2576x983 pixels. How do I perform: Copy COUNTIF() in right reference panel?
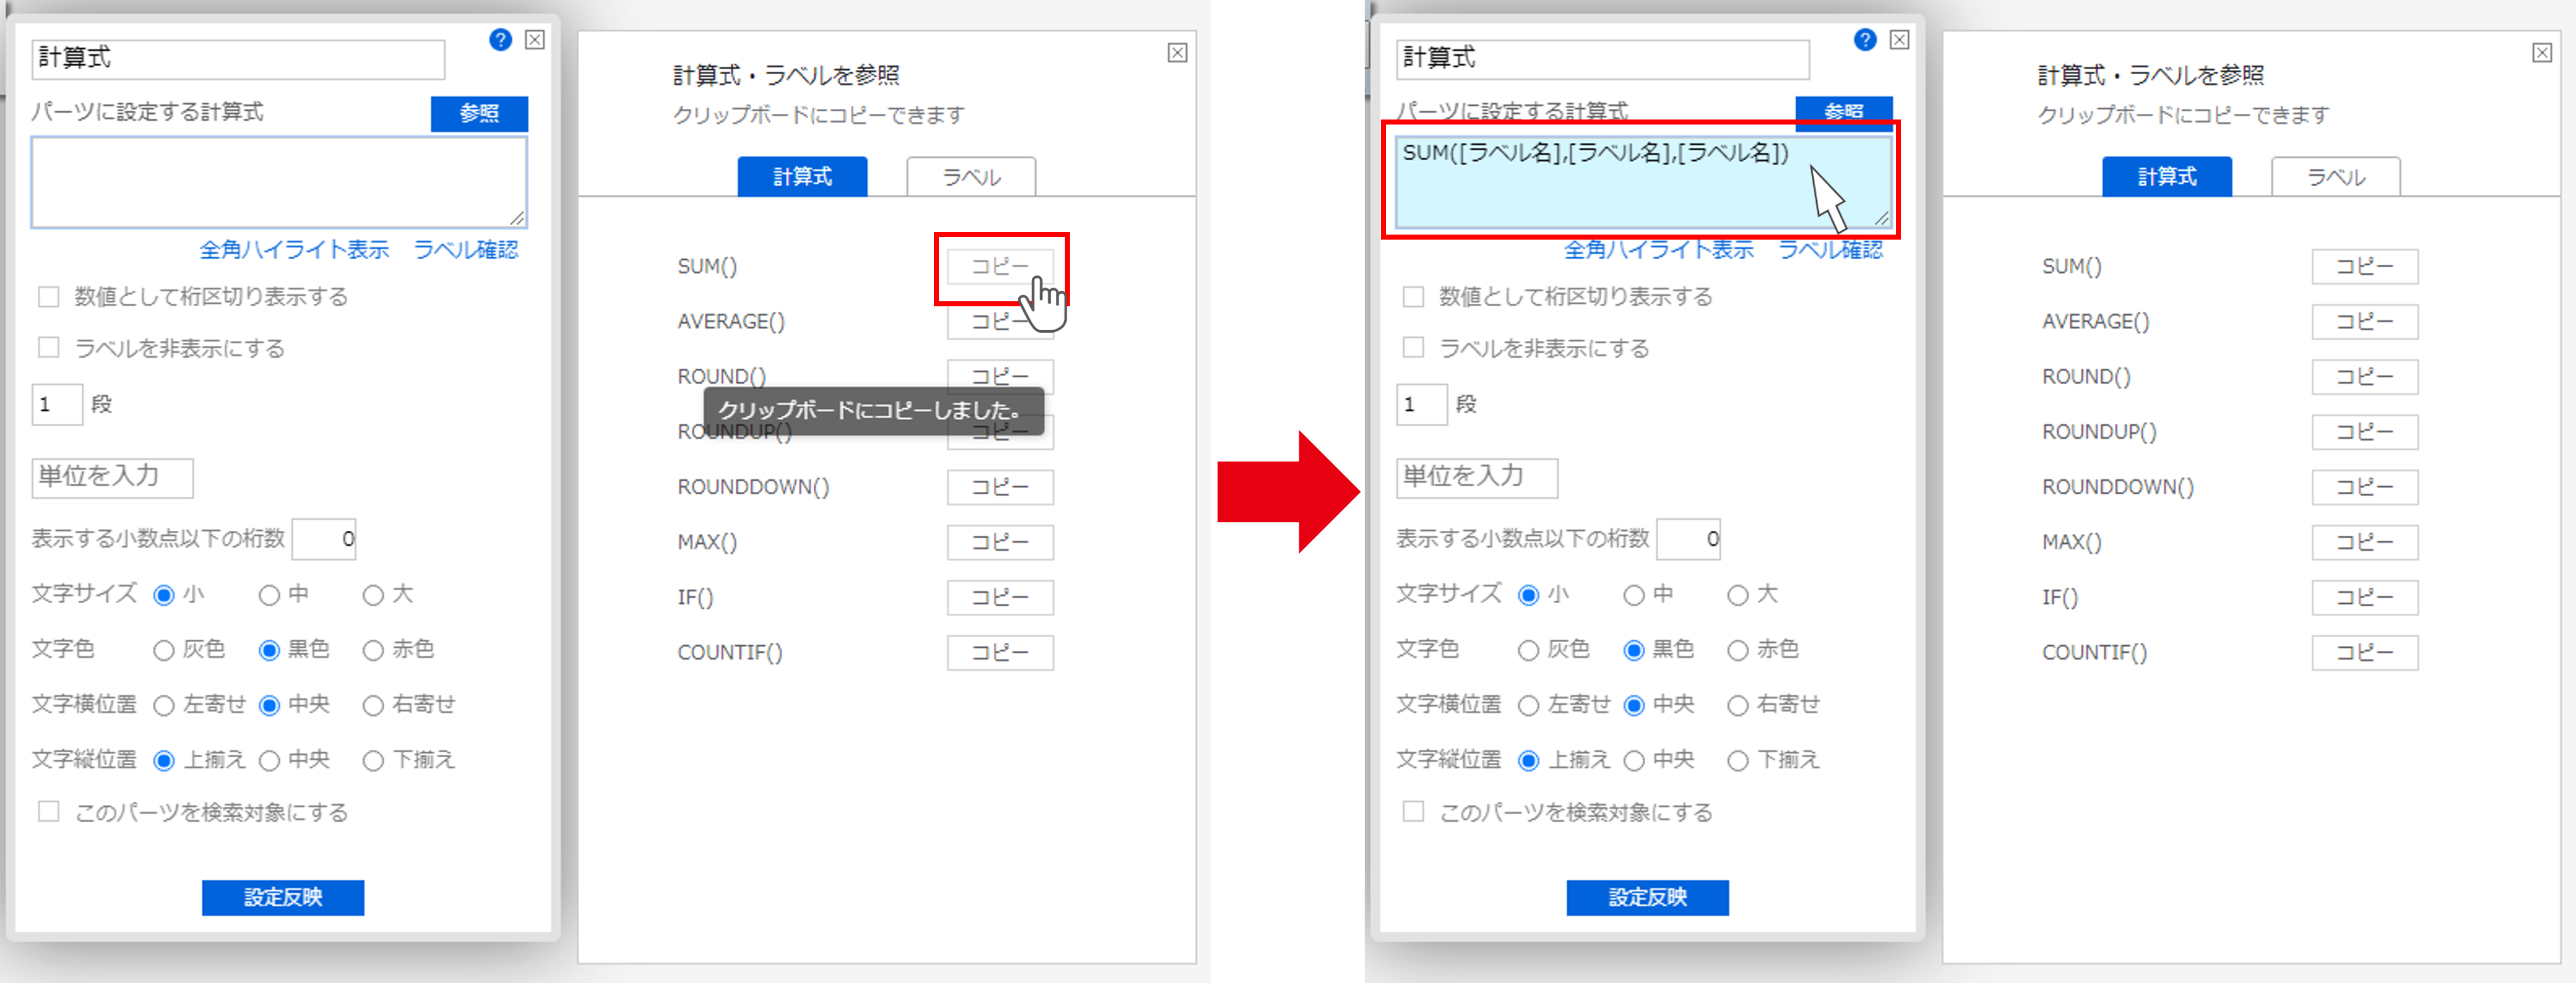2365,652
